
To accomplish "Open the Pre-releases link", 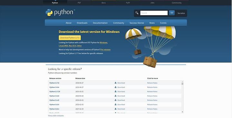I will [x=105, y=50].
